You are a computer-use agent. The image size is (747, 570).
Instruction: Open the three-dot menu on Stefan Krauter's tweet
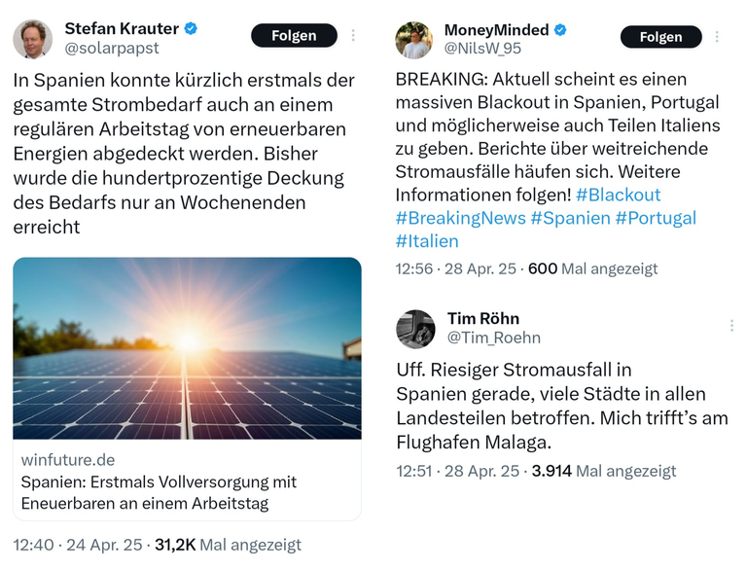[x=353, y=35]
